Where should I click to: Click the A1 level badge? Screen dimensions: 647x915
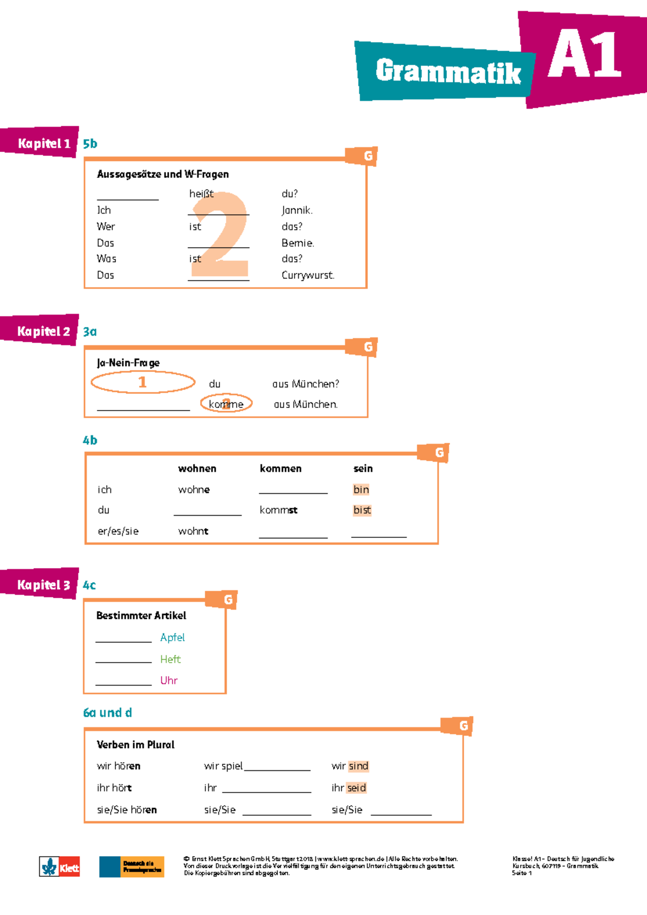pyautogui.click(x=584, y=55)
